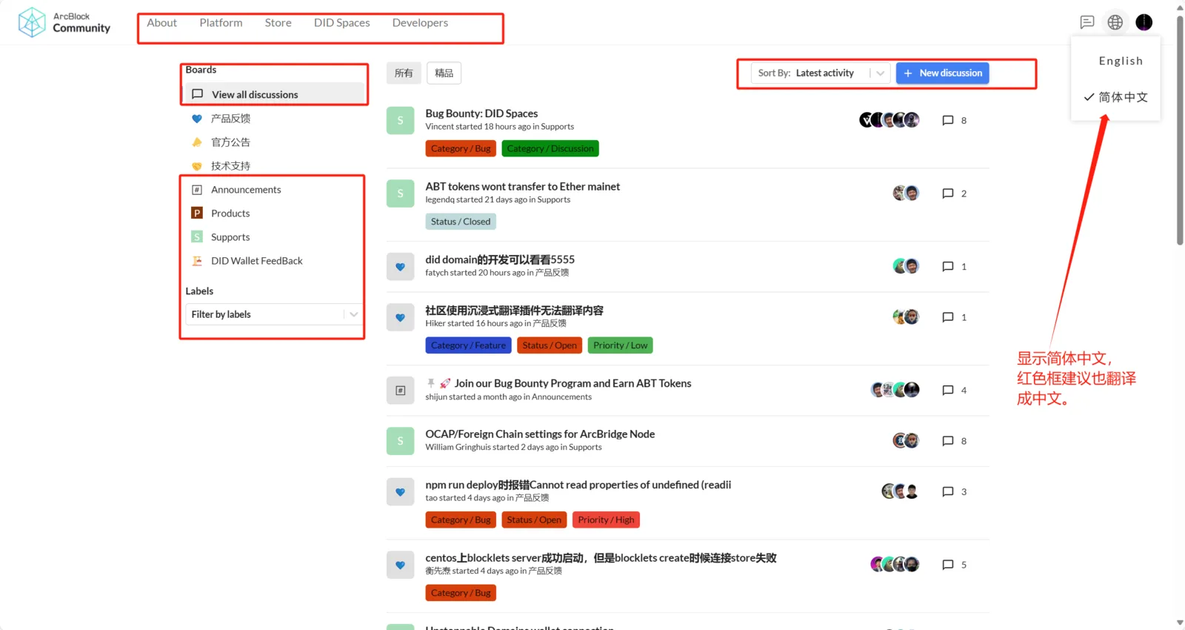
Task: Click the Category / Discussion green label
Action: (550, 149)
